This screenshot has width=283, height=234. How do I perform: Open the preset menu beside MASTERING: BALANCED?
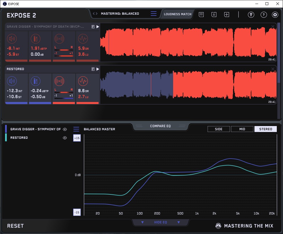154,14
